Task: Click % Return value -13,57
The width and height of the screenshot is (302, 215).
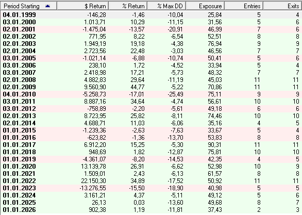Action: [137, 29]
